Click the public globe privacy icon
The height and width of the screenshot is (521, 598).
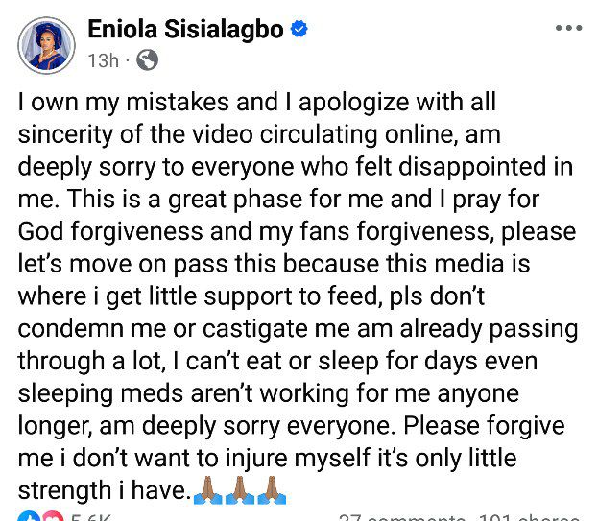148,60
